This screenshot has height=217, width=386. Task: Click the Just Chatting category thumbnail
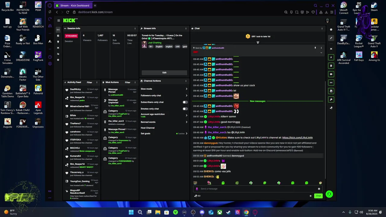[x=144, y=45]
